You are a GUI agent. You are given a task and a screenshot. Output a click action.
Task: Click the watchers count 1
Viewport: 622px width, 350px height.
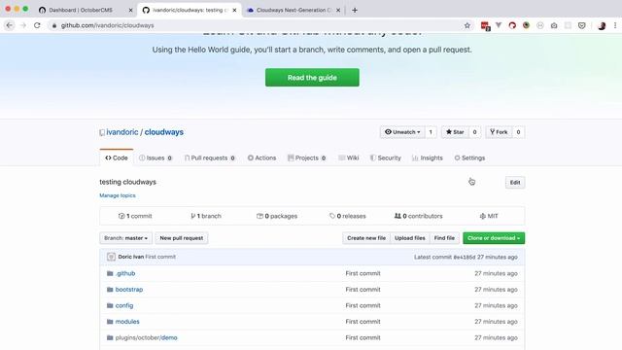pyautogui.click(x=431, y=132)
